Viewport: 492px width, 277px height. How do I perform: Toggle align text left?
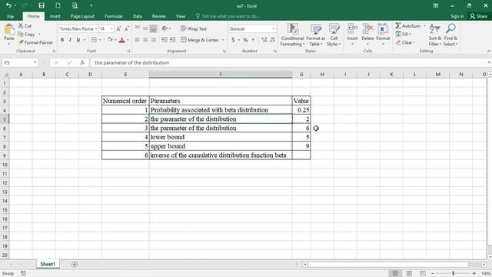coord(138,39)
